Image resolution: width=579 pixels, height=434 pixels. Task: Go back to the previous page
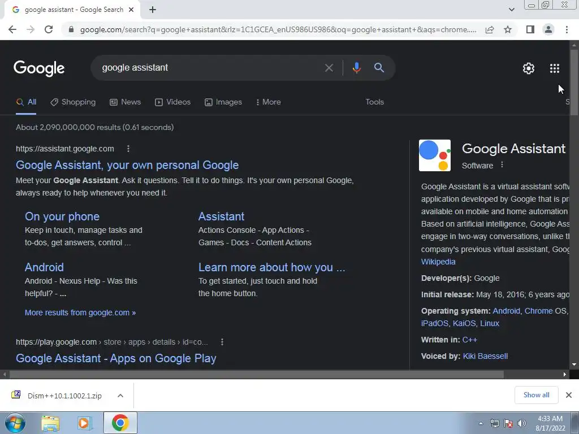coord(12,29)
